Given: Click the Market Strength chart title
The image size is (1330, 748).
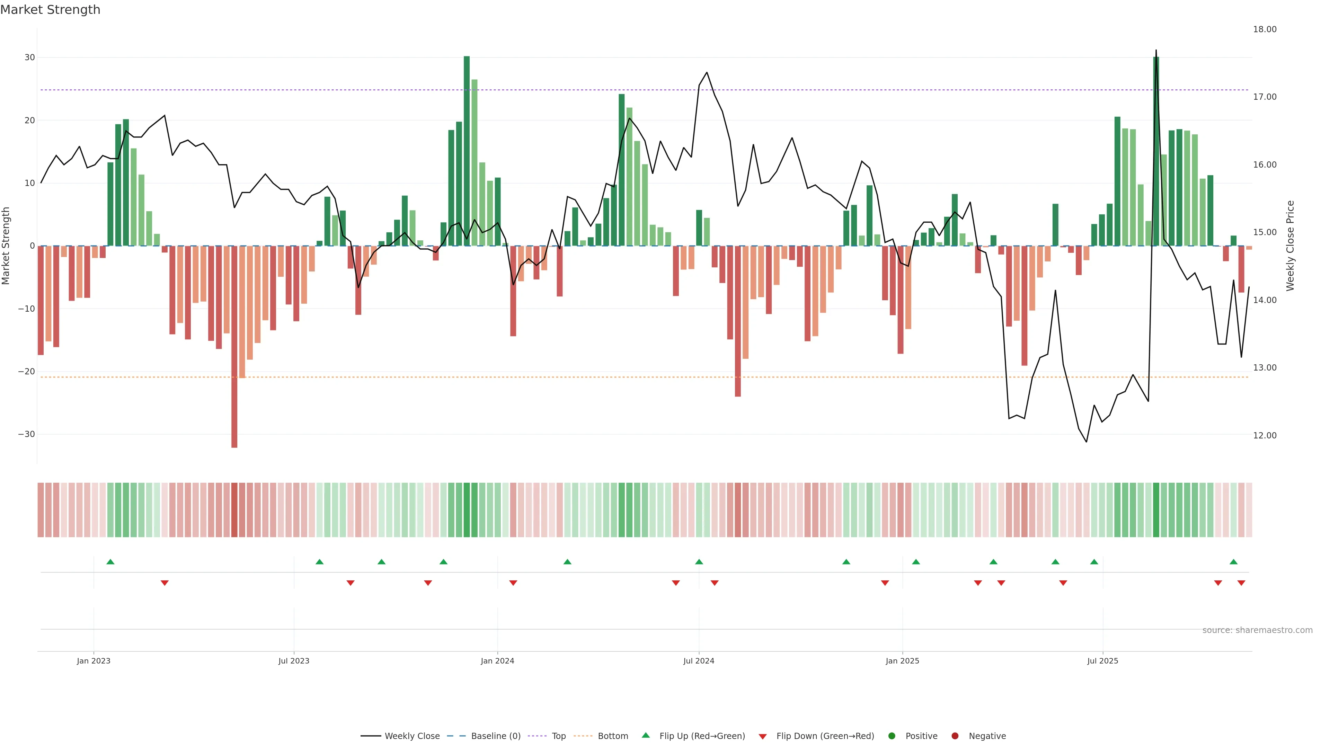Looking at the screenshot, I should point(50,10).
